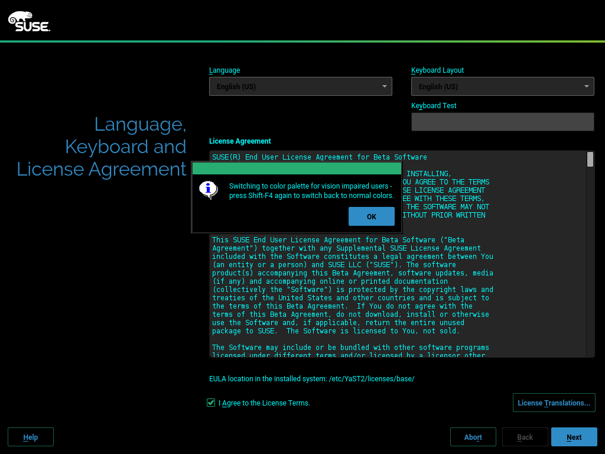Image resolution: width=605 pixels, height=454 pixels.
Task: Click the Help button
Action: (31, 437)
